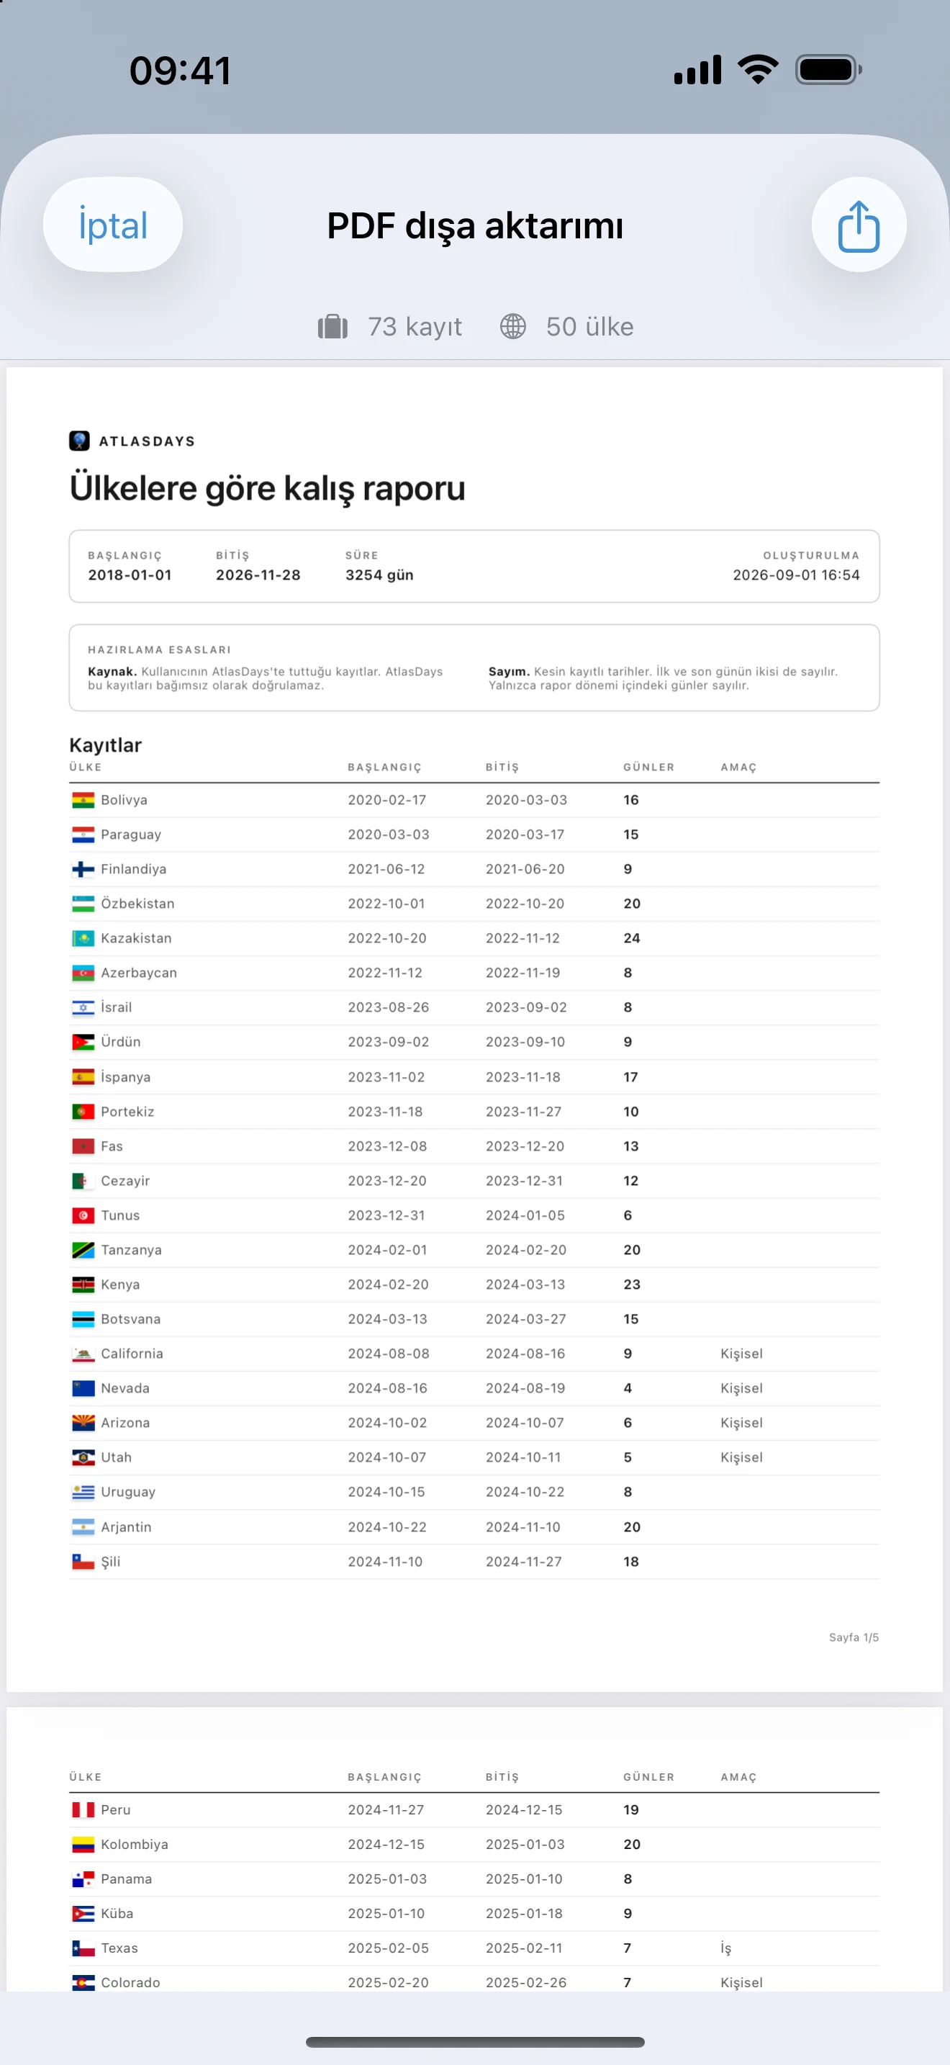This screenshot has width=950, height=2065.
Task: Select the 'Kayıtlar' section heading
Action: click(105, 744)
